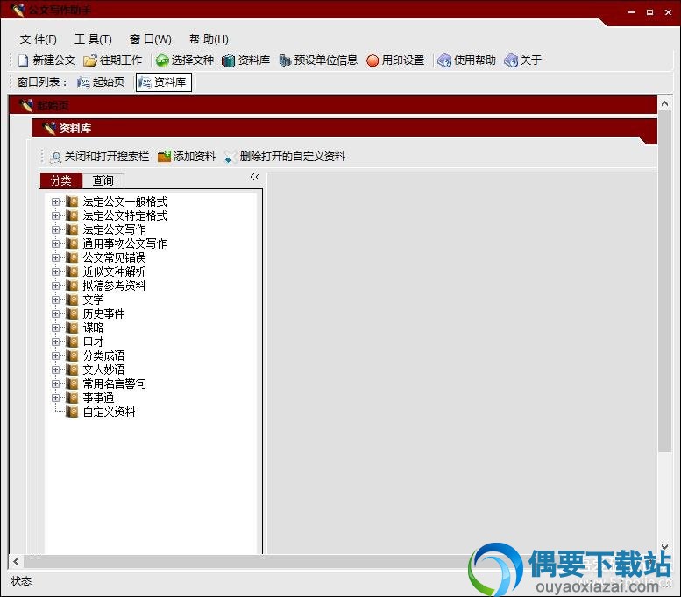Expand the 文学 tree node
This screenshot has width=681, height=597.
point(55,299)
